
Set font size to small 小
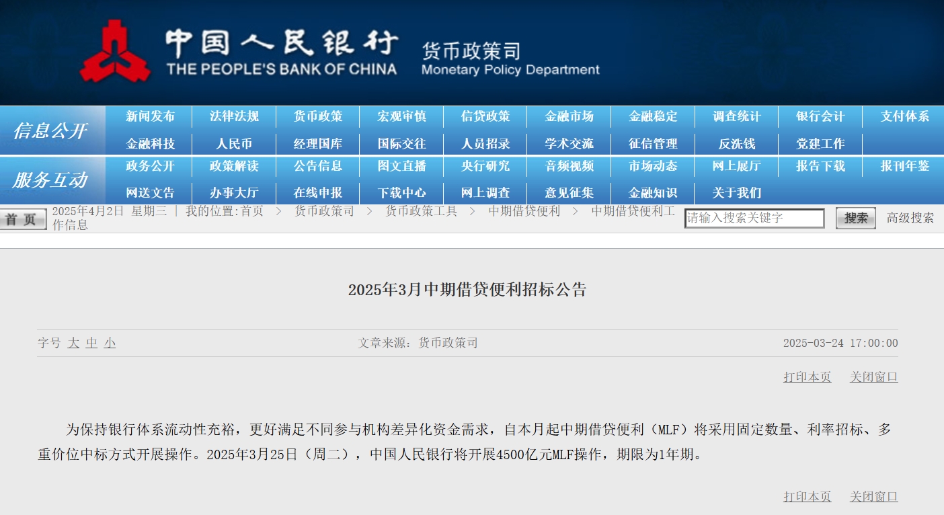(110, 344)
